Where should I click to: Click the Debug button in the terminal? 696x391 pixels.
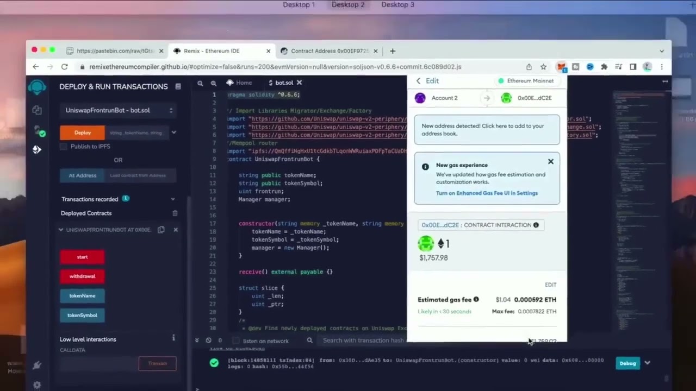pyautogui.click(x=627, y=363)
